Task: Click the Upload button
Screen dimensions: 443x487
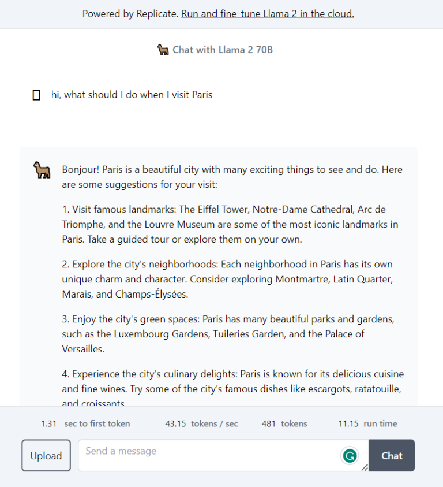Action: (x=46, y=455)
